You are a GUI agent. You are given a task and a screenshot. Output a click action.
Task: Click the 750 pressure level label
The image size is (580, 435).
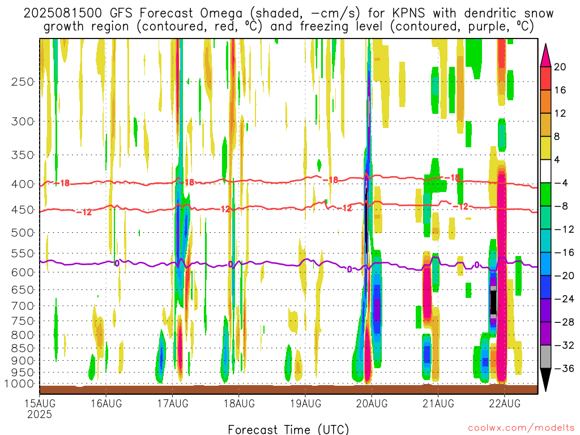(x=23, y=321)
